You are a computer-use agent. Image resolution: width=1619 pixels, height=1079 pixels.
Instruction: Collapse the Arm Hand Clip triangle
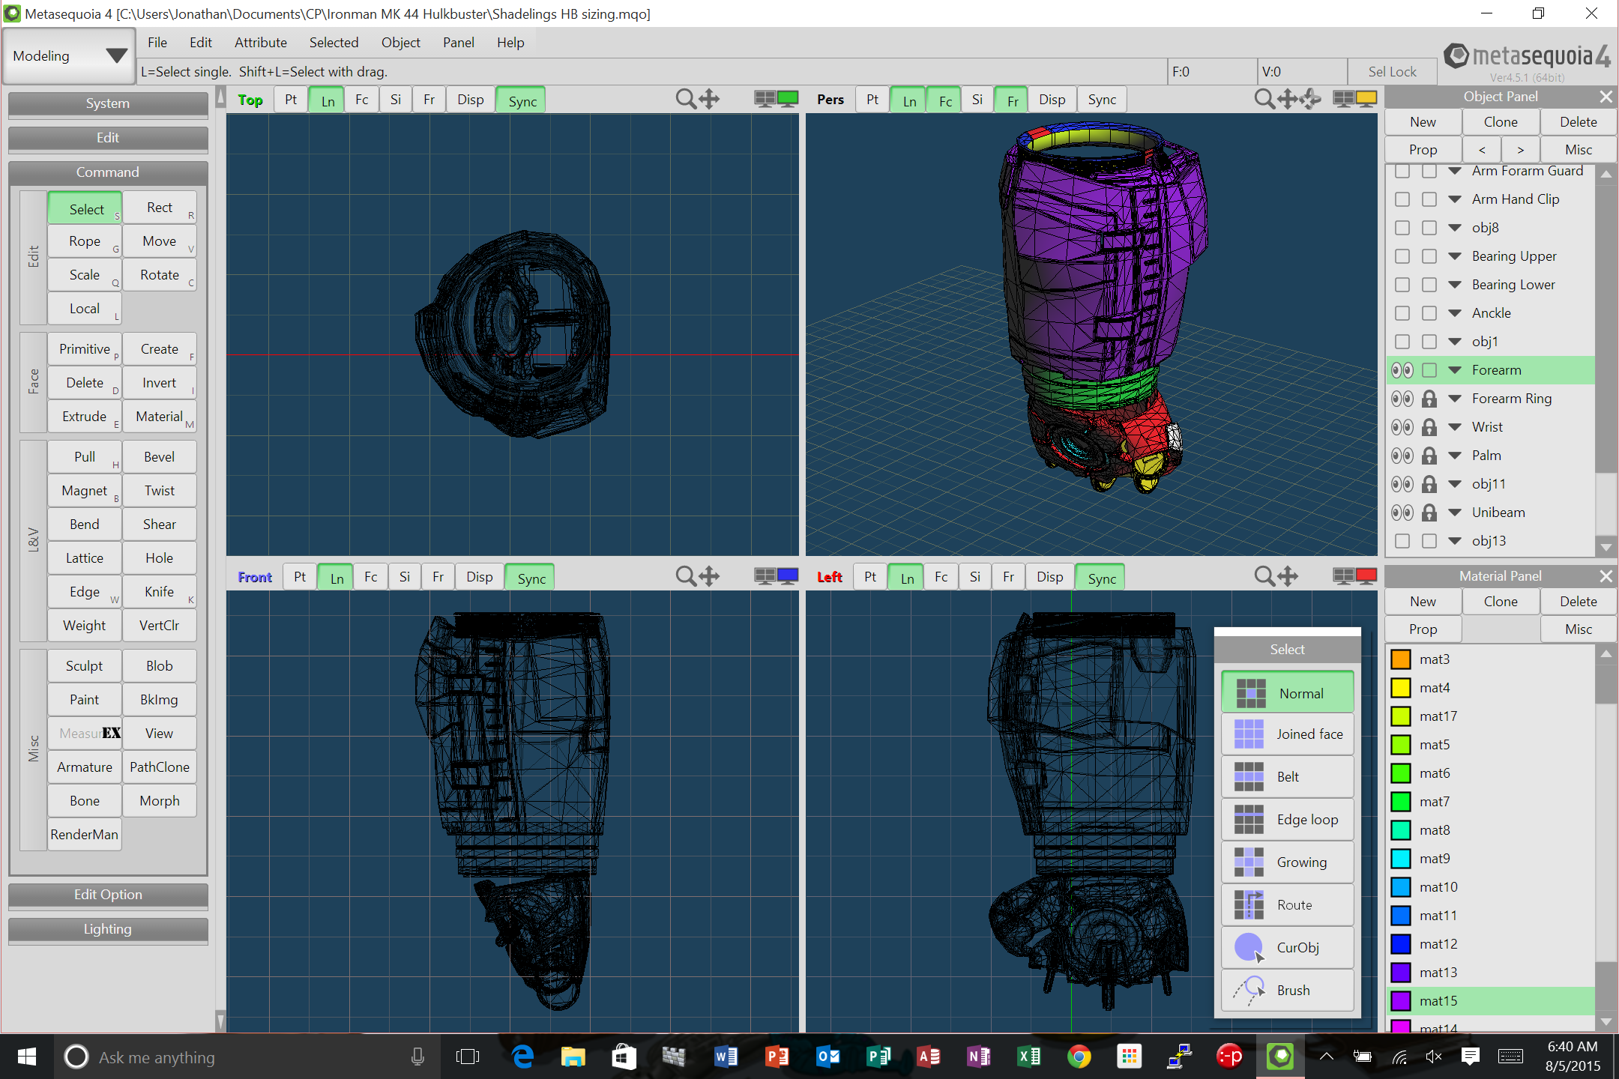[1455, 199]
